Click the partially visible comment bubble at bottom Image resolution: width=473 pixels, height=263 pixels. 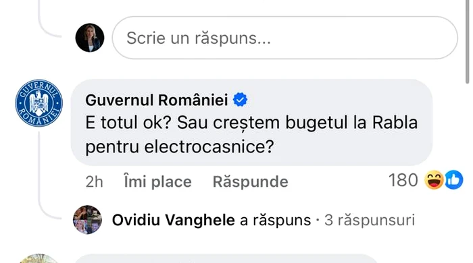click(226, 258)
